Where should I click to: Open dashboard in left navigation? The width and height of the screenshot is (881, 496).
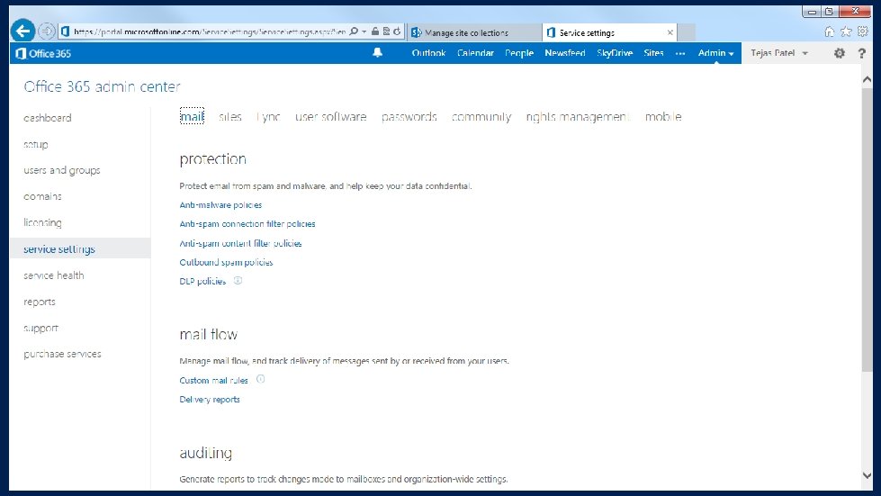point(47,118)
